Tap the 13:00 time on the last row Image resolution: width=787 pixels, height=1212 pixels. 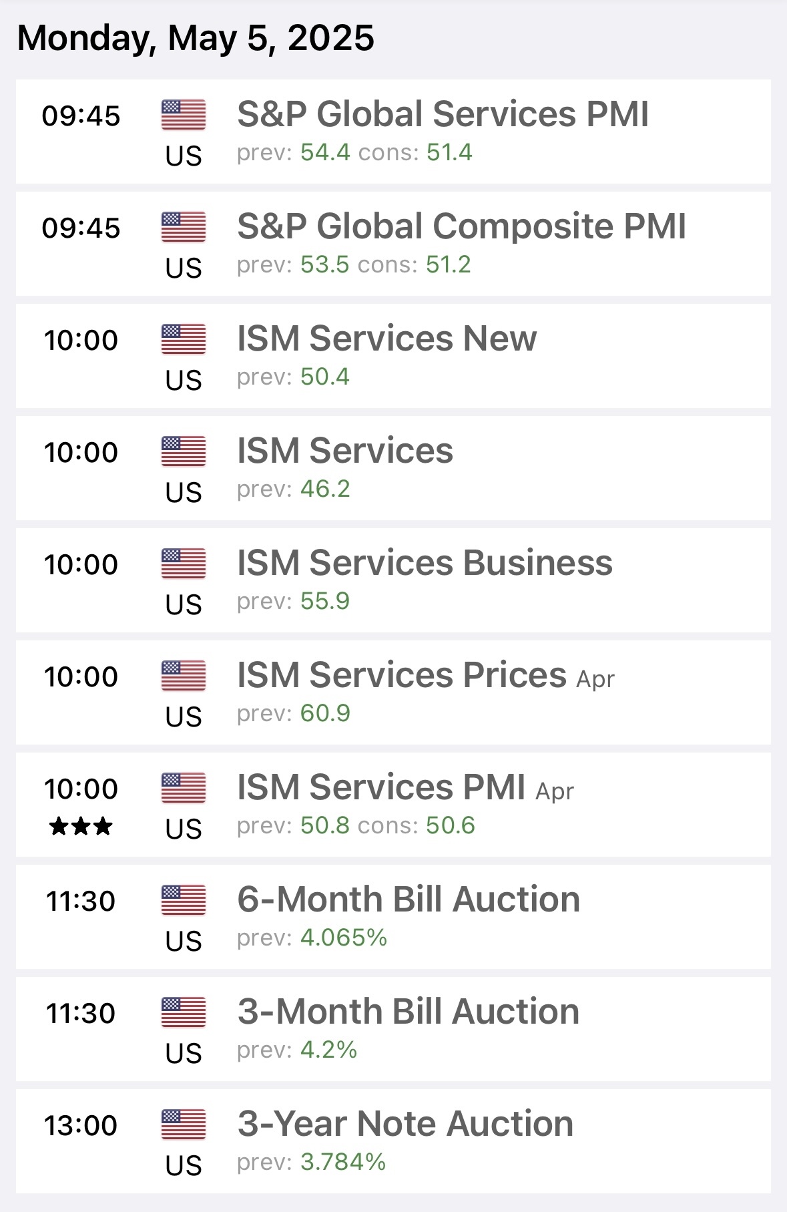[81, 1125]
